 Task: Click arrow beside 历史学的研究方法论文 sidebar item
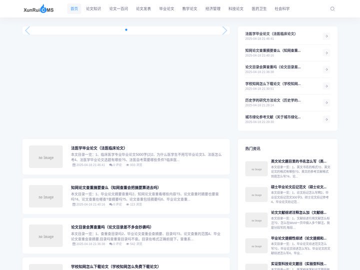326,102
